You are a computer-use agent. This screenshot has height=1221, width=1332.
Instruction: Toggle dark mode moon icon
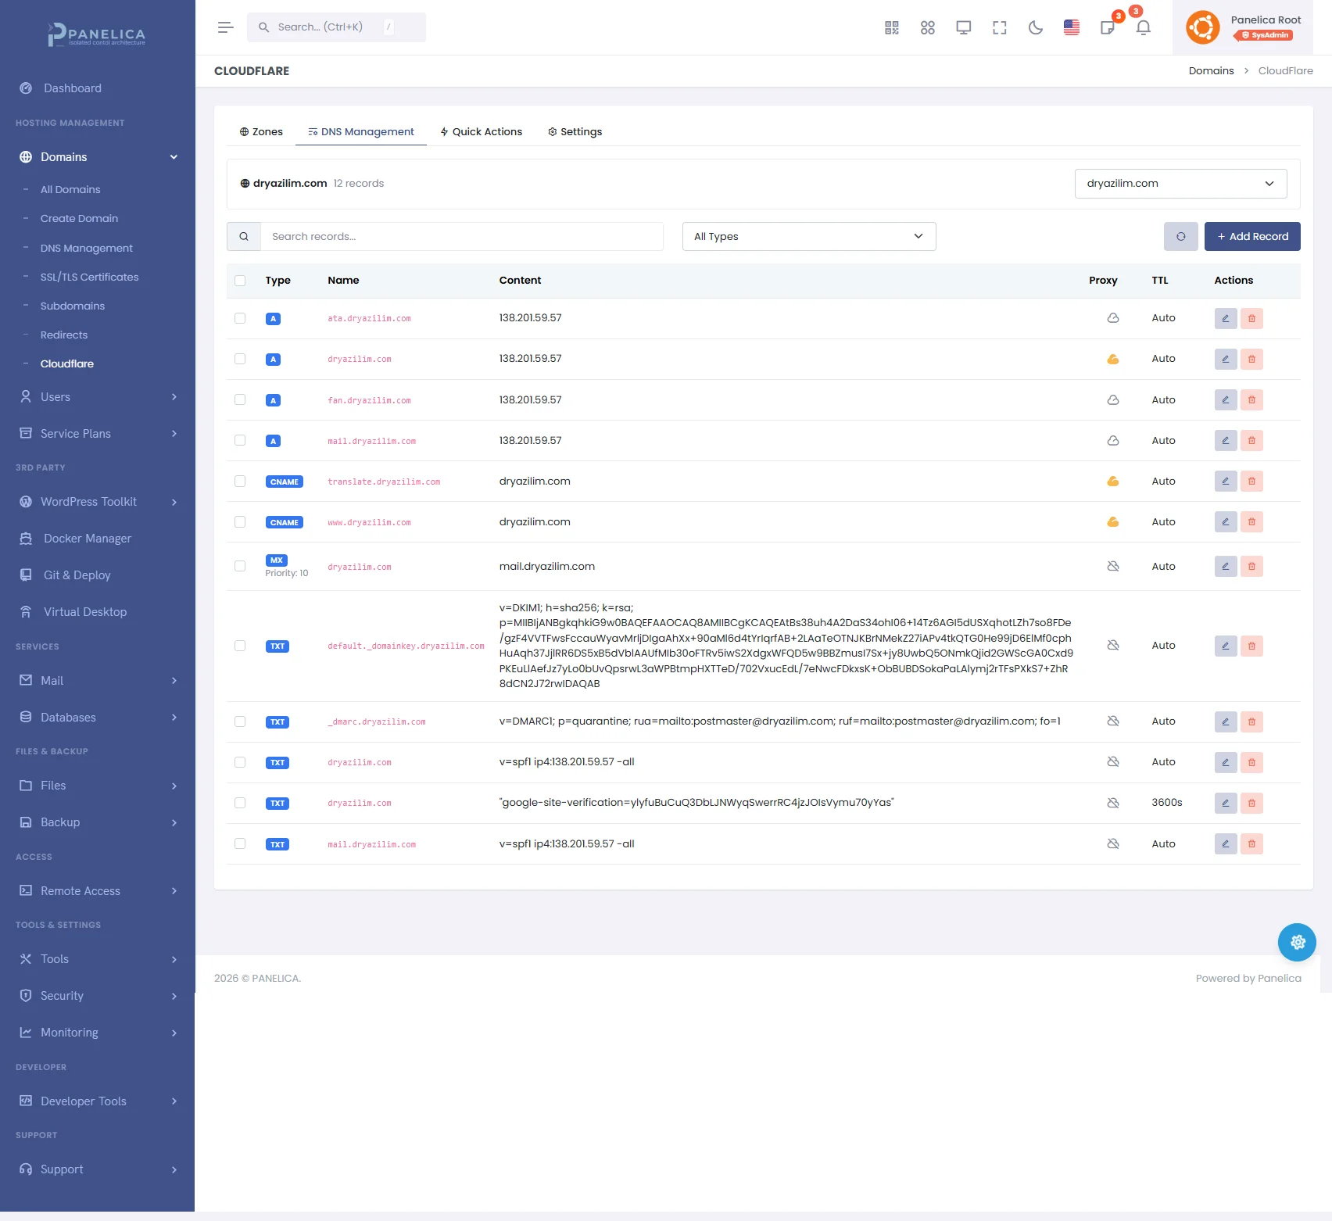(x=1036, y=28)
